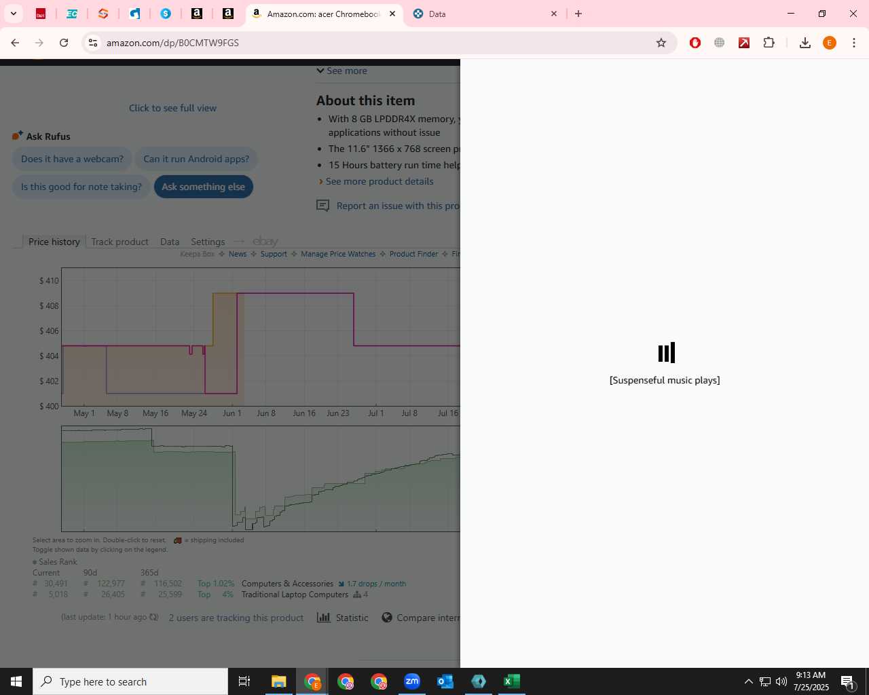Screen dimensions: 869x695
Task: Open Outlook from the taskbar
Action: (x=445, y=681)
